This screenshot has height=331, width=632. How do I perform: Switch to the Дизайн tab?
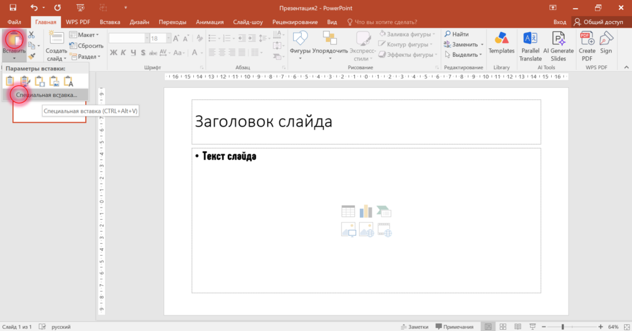pyautogui.click(x=139, y=22)
